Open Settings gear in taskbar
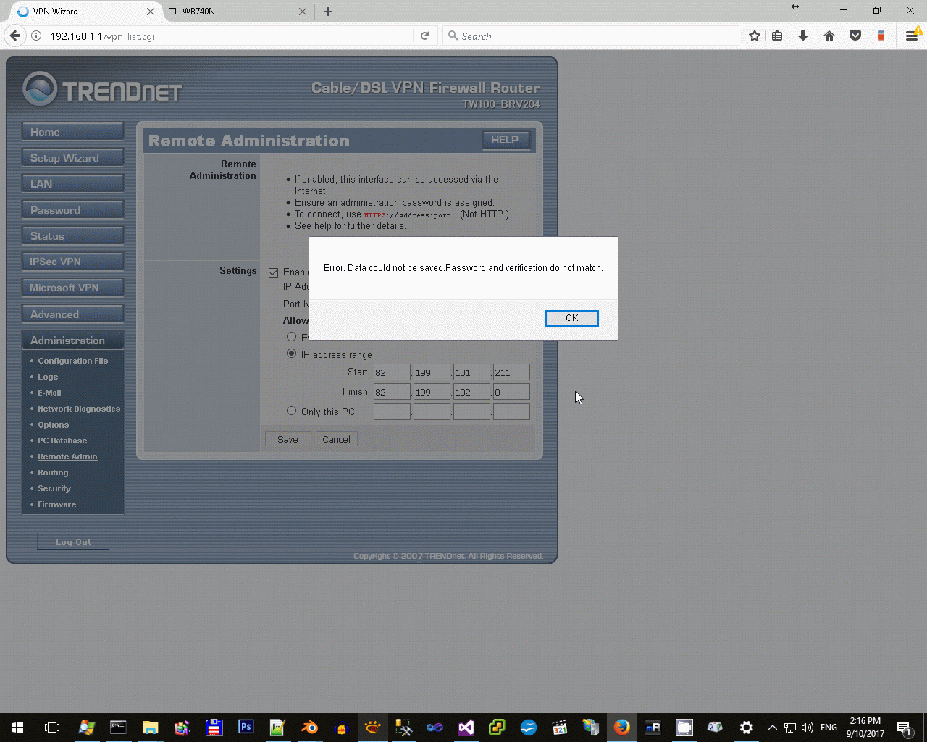 point(746,728)
